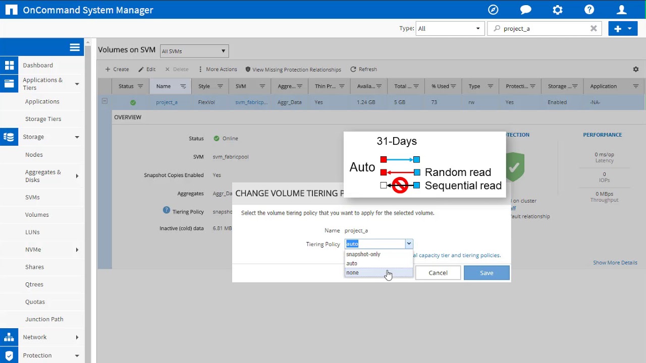Viewport: 646px width, 363px height.
Task: Open the settings gear in top header
Action: (558, 10)
